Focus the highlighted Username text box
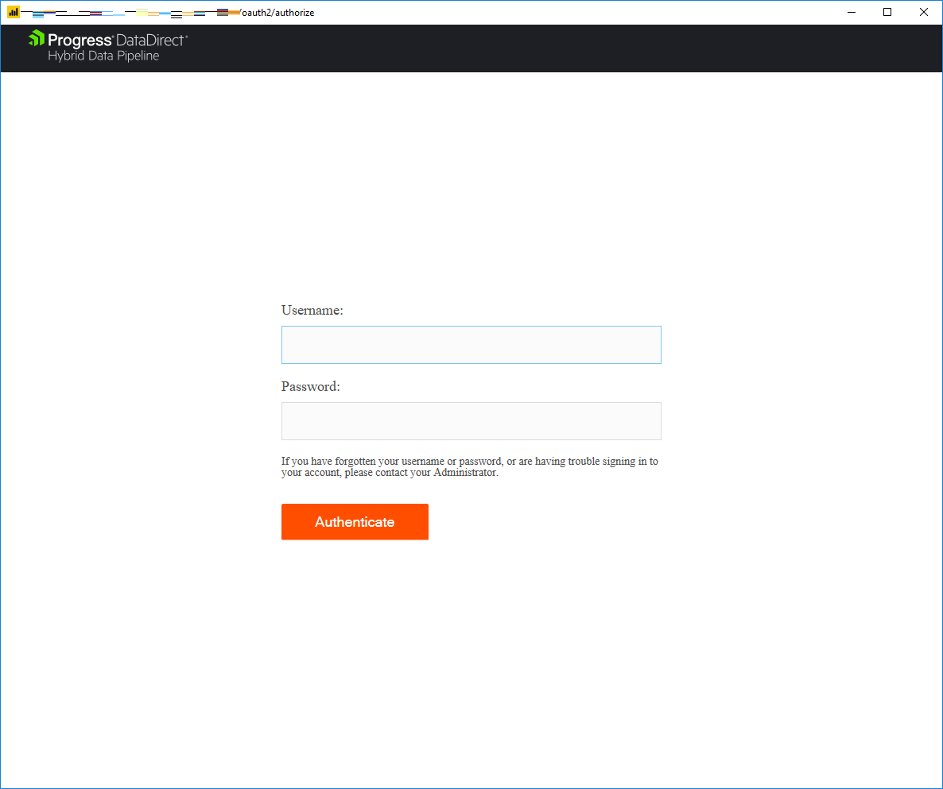 (471, 344)
